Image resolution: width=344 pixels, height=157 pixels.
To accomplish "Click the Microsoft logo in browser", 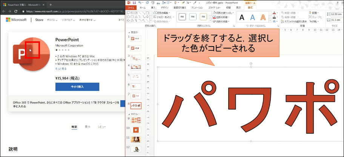I will tap(16, 20).
